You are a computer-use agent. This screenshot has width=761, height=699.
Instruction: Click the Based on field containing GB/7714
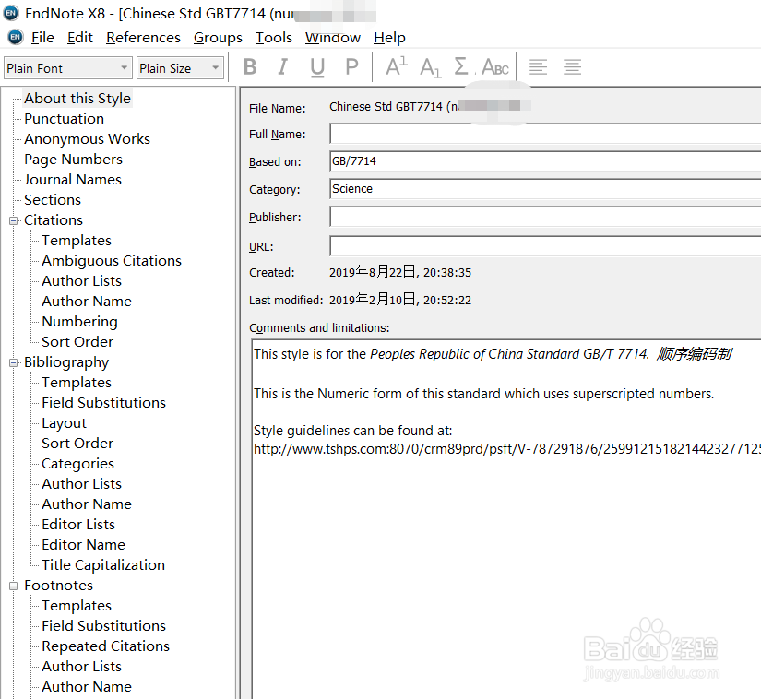pos(545,161)
